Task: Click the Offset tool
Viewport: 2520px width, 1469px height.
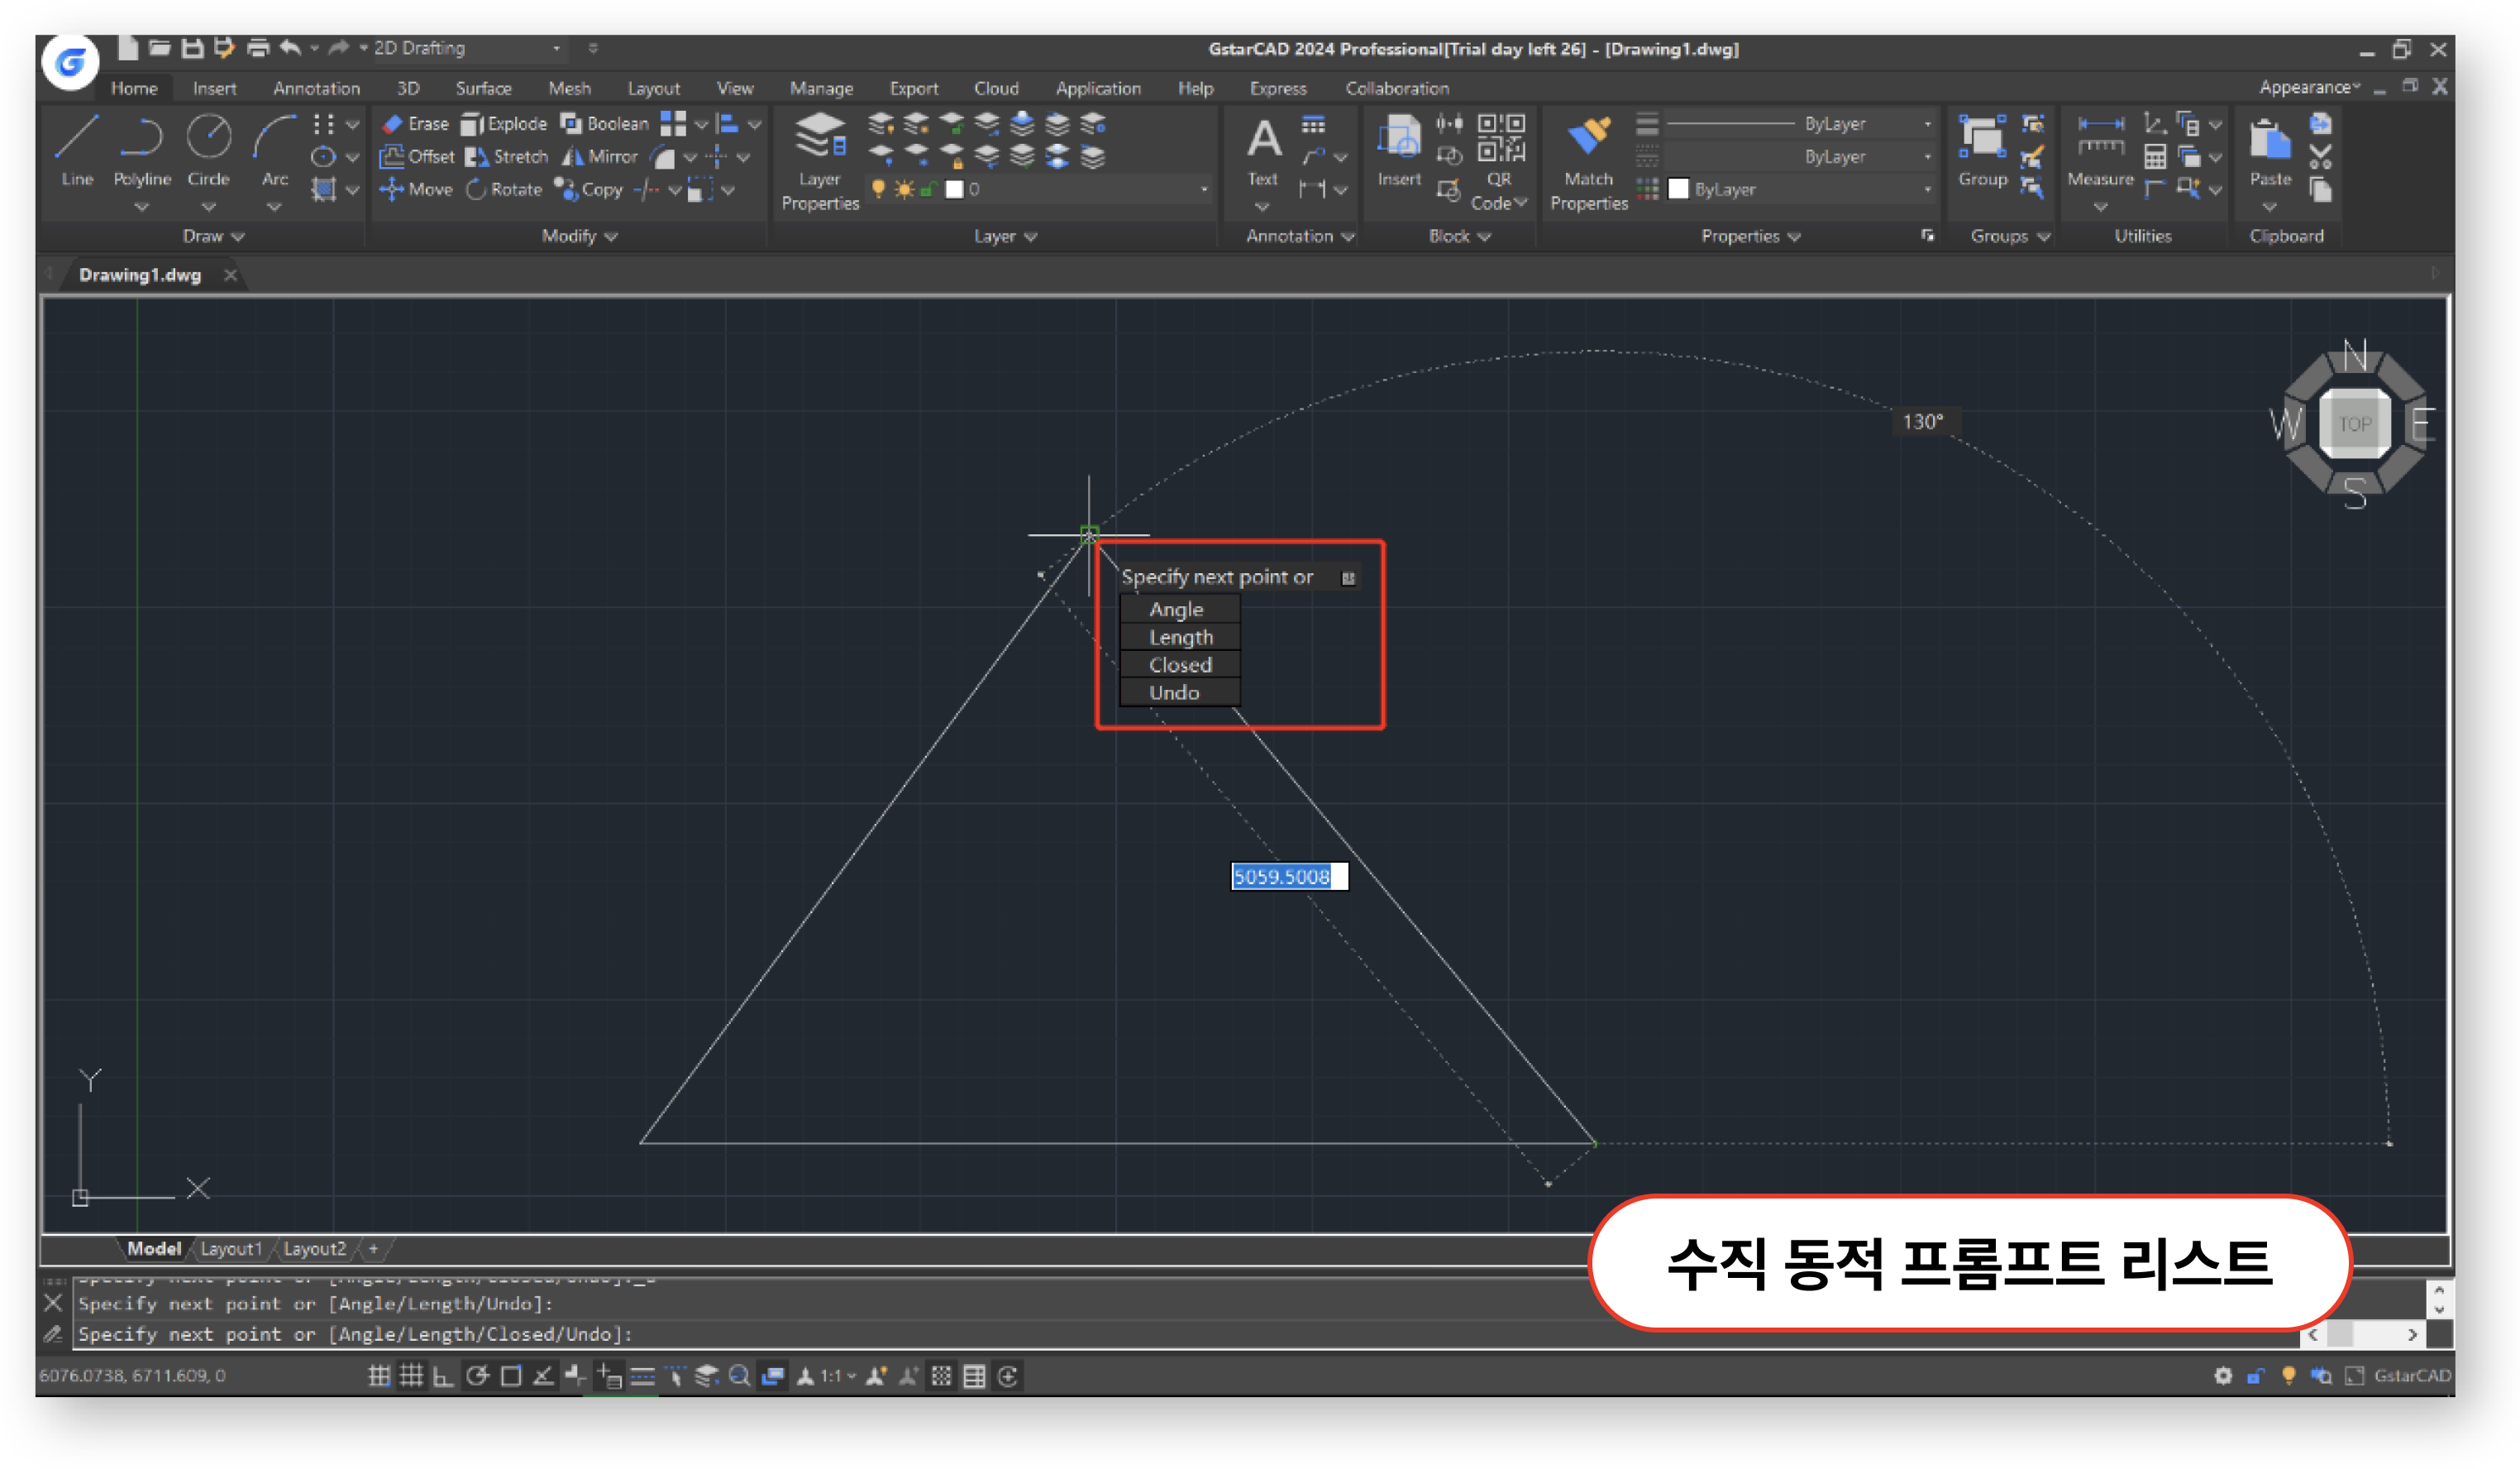Action: (x=417, y=156)
